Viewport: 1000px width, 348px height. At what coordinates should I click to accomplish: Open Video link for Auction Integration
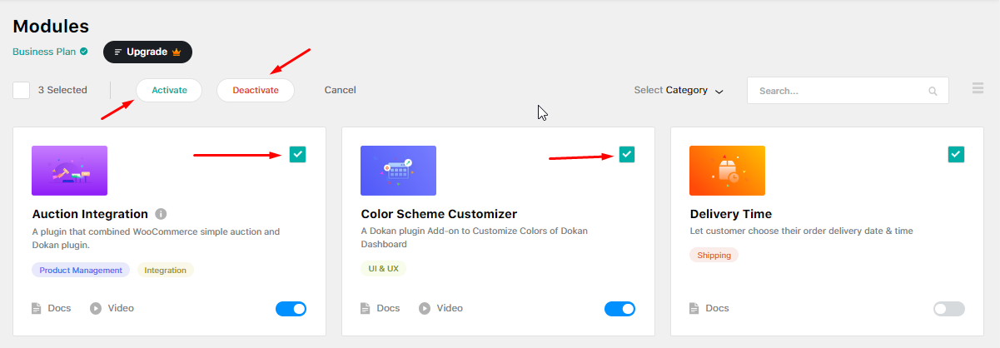[121, 308]
